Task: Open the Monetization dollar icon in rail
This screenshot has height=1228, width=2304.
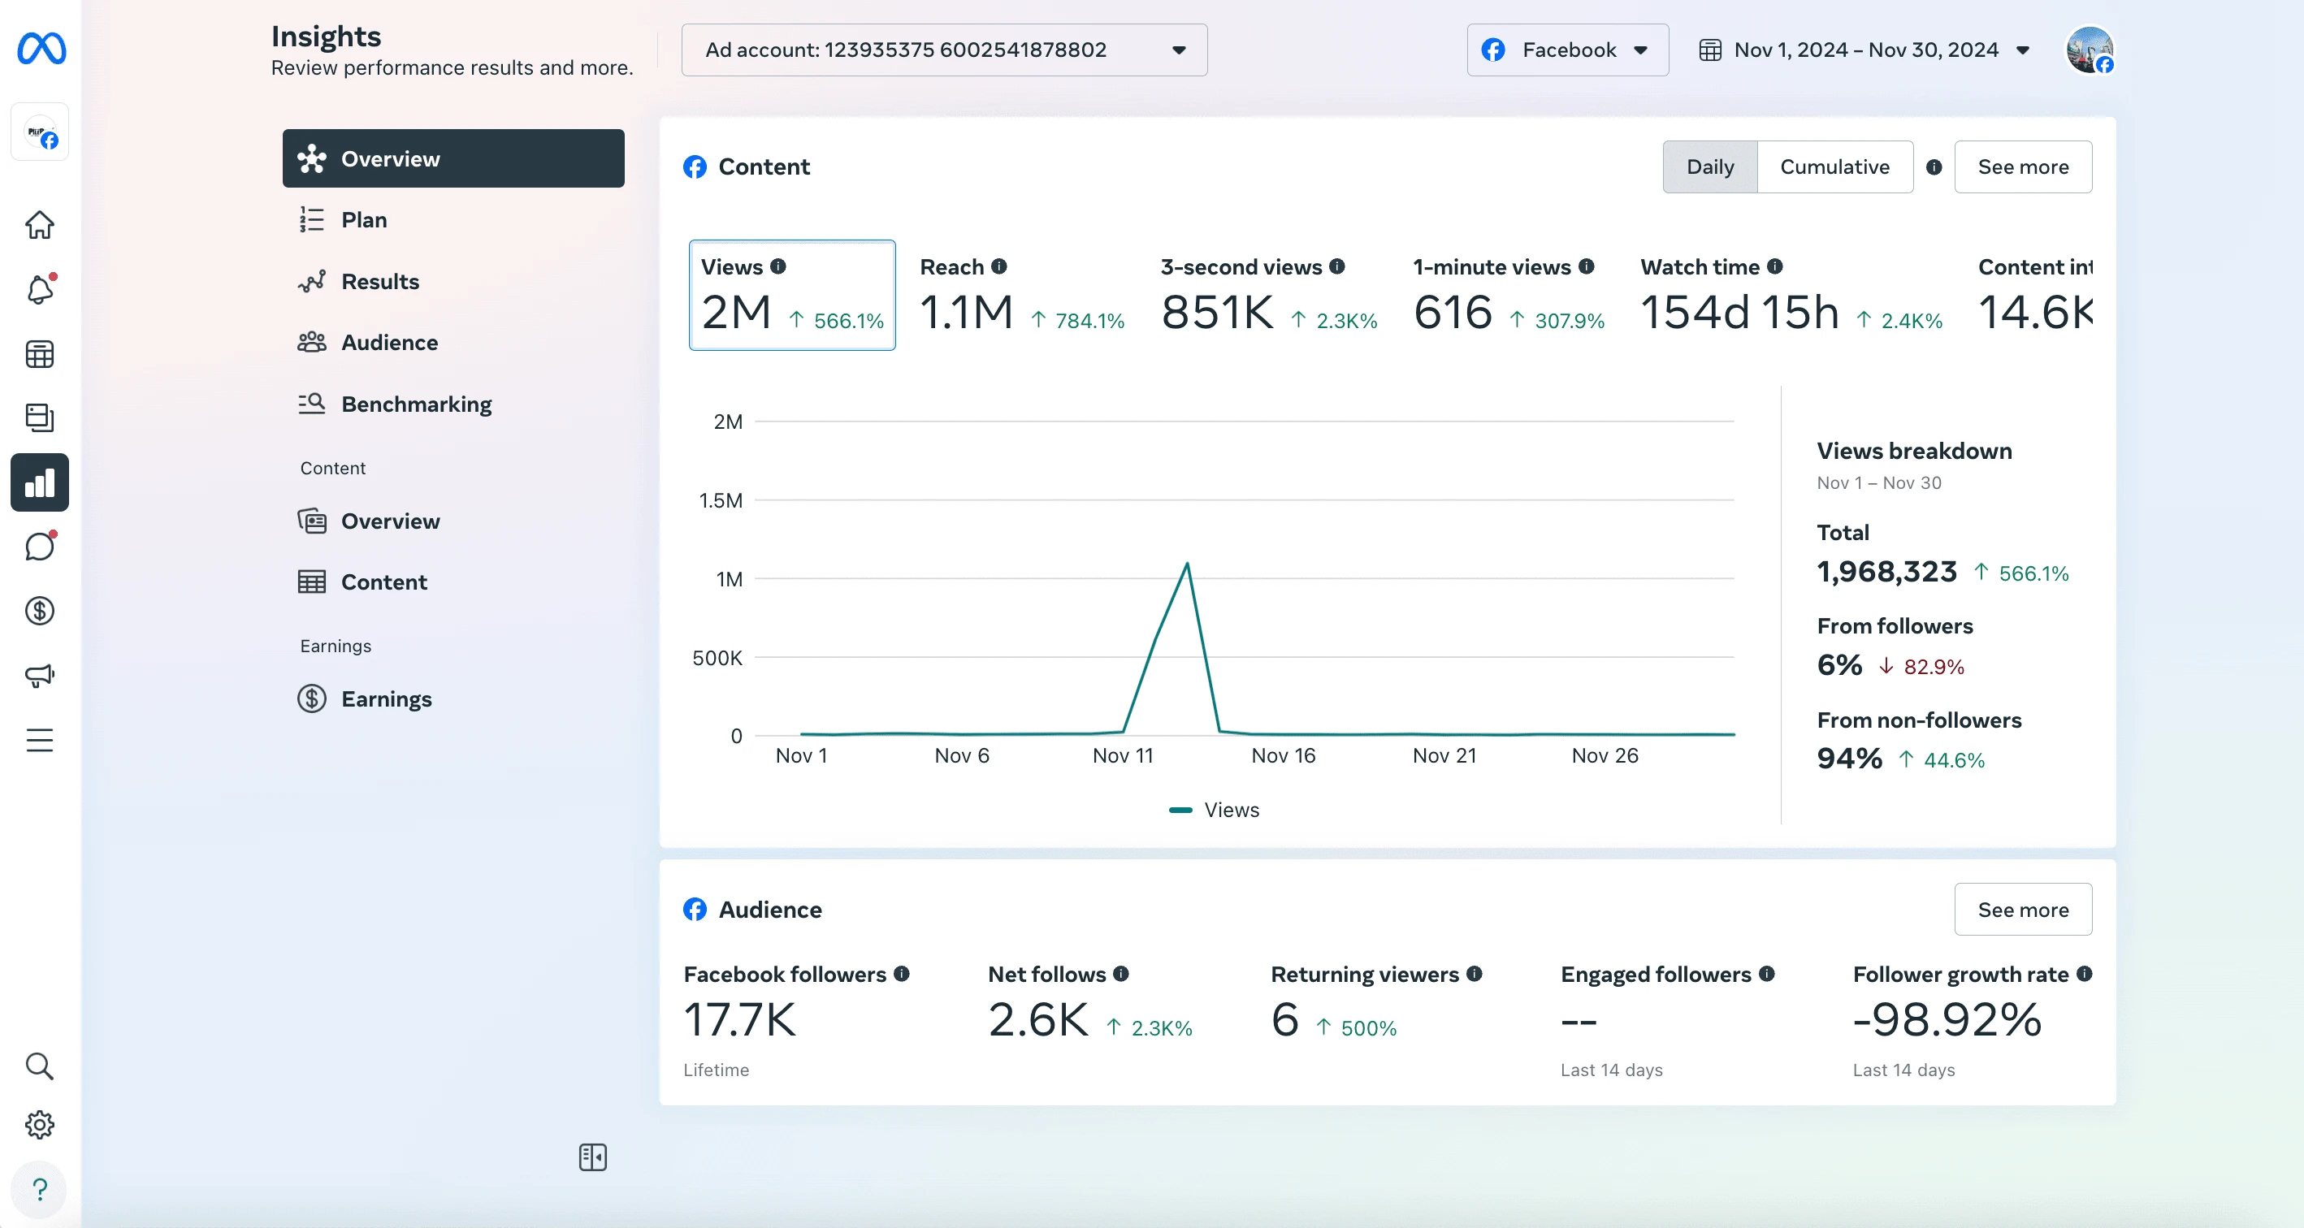Action: 39,611
